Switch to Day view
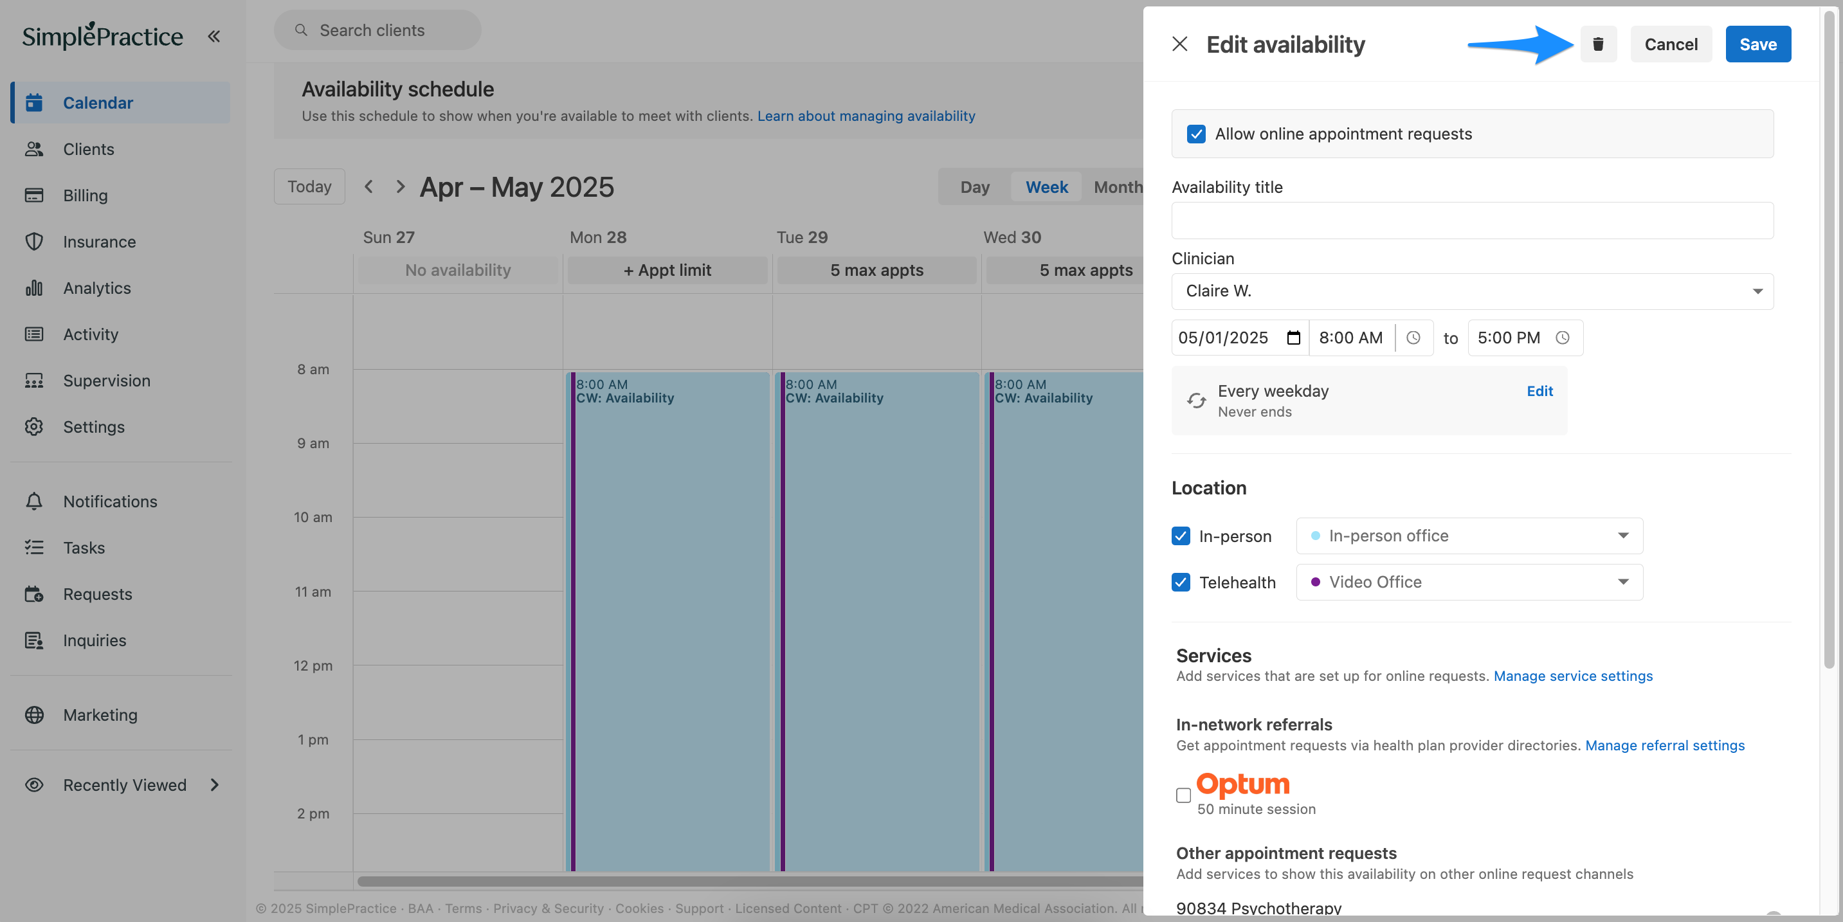The height and width of the screenshot is (922, 1843). [x=974, y=186]
